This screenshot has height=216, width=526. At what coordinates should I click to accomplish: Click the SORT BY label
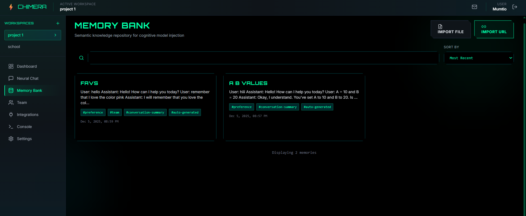(451, 47)
